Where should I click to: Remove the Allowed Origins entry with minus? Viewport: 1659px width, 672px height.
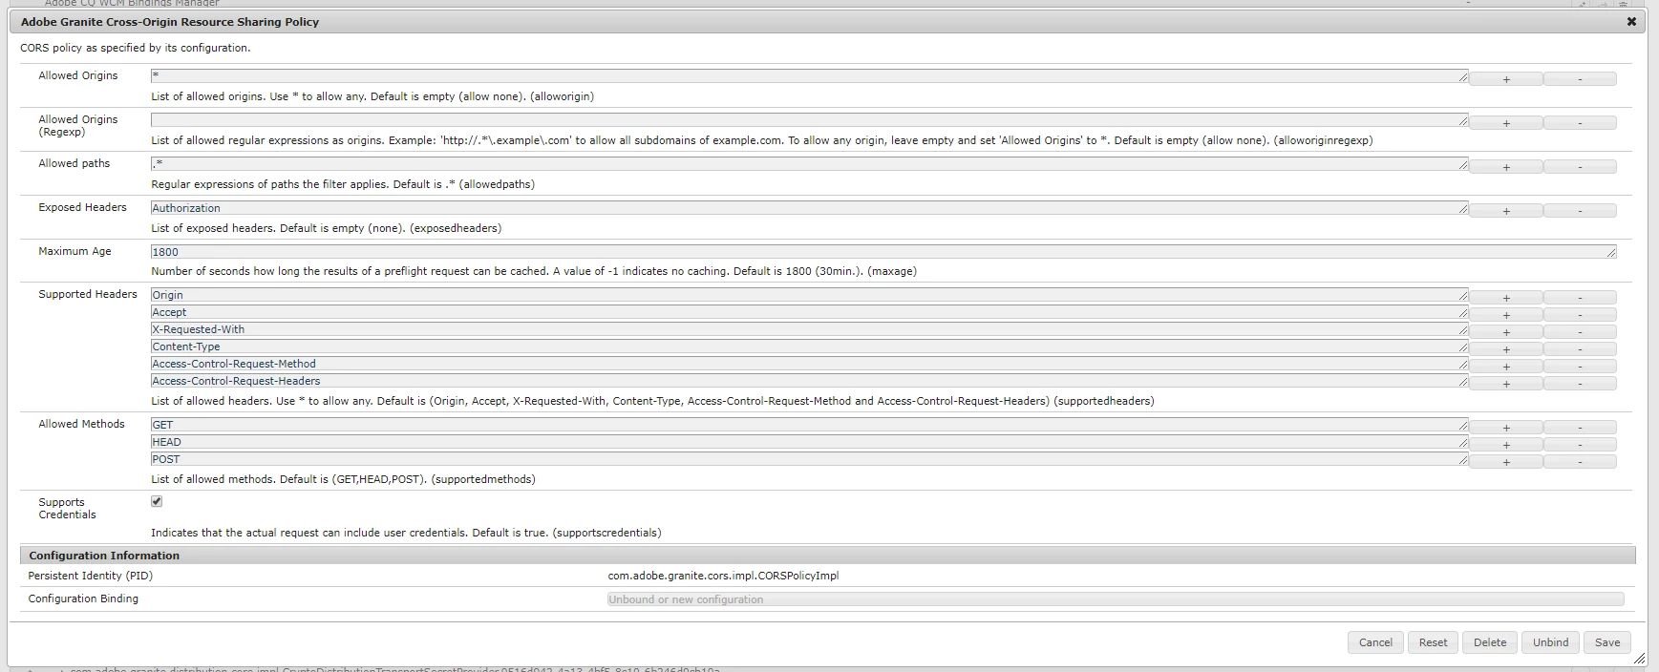coord(1580,79)
